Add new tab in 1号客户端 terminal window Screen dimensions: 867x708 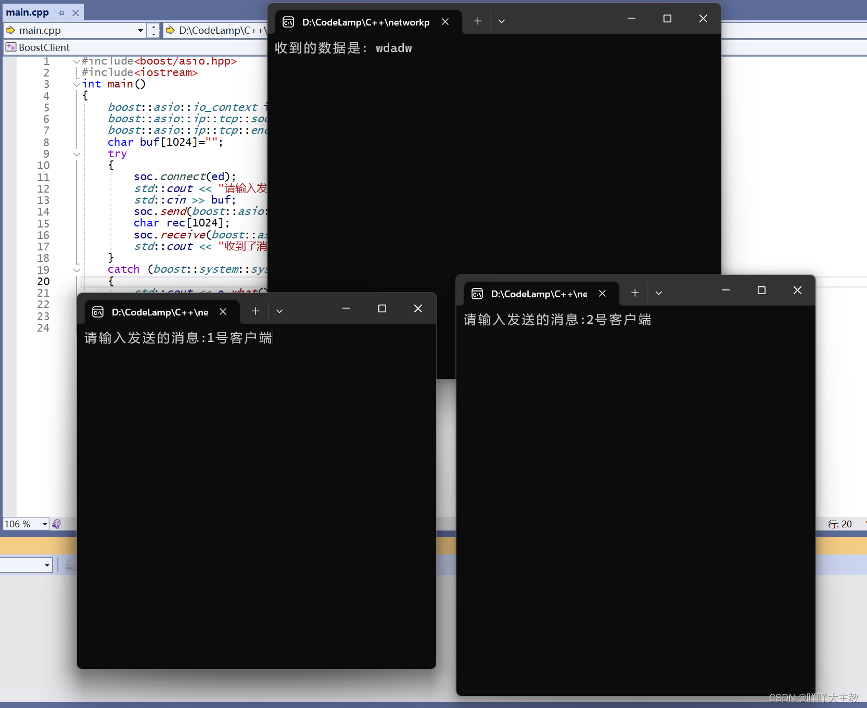tap(256, 311)
